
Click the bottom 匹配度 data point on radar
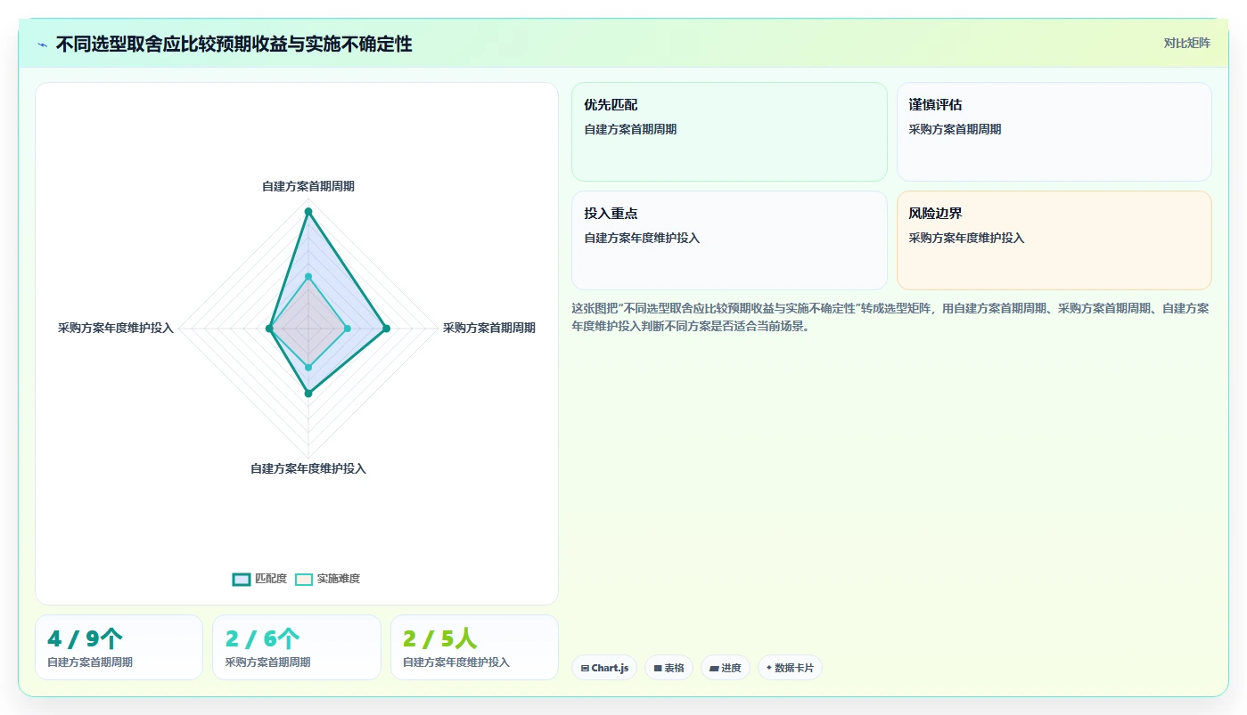(308, 393)
